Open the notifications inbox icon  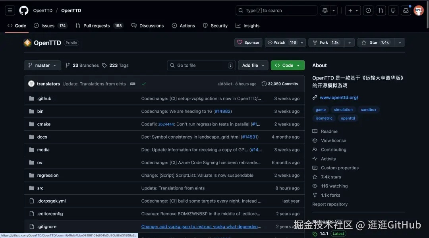point(406,10)
